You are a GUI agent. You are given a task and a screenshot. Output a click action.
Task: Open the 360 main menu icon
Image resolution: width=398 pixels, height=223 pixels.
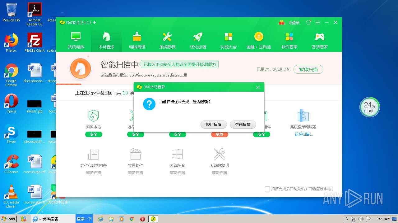pos(317,23)
